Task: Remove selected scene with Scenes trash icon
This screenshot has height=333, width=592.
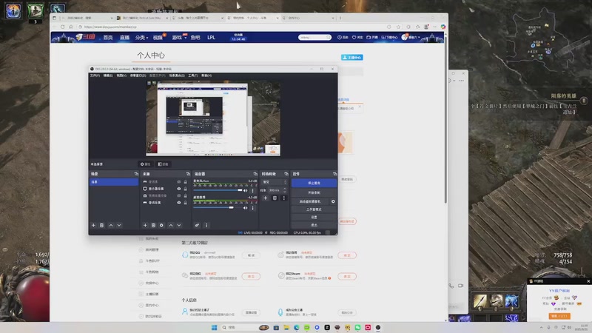Action: 101,226
